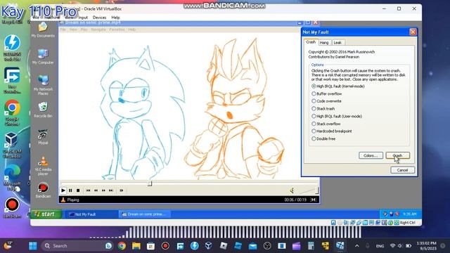Open the VirtualBox Devices menu

pyautogui.click(x=99, y=18)
